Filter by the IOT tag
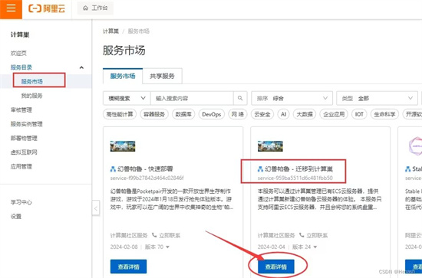This screenshot has width=422, height=278. tap(359, 114)
